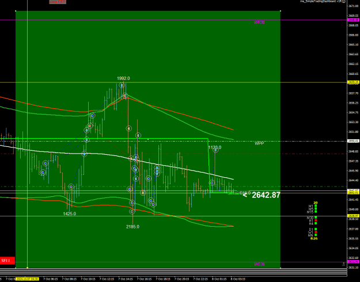Click the top-right handle of green rectangle

(x=281, y=11)
